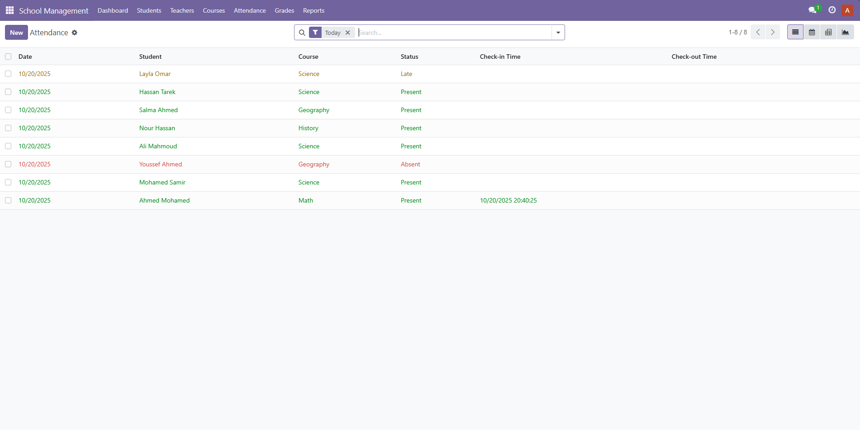Open the activities clock icon
The height and width of the screenshot is (430, 860).
pyautogui.click(x=832, y=10)
